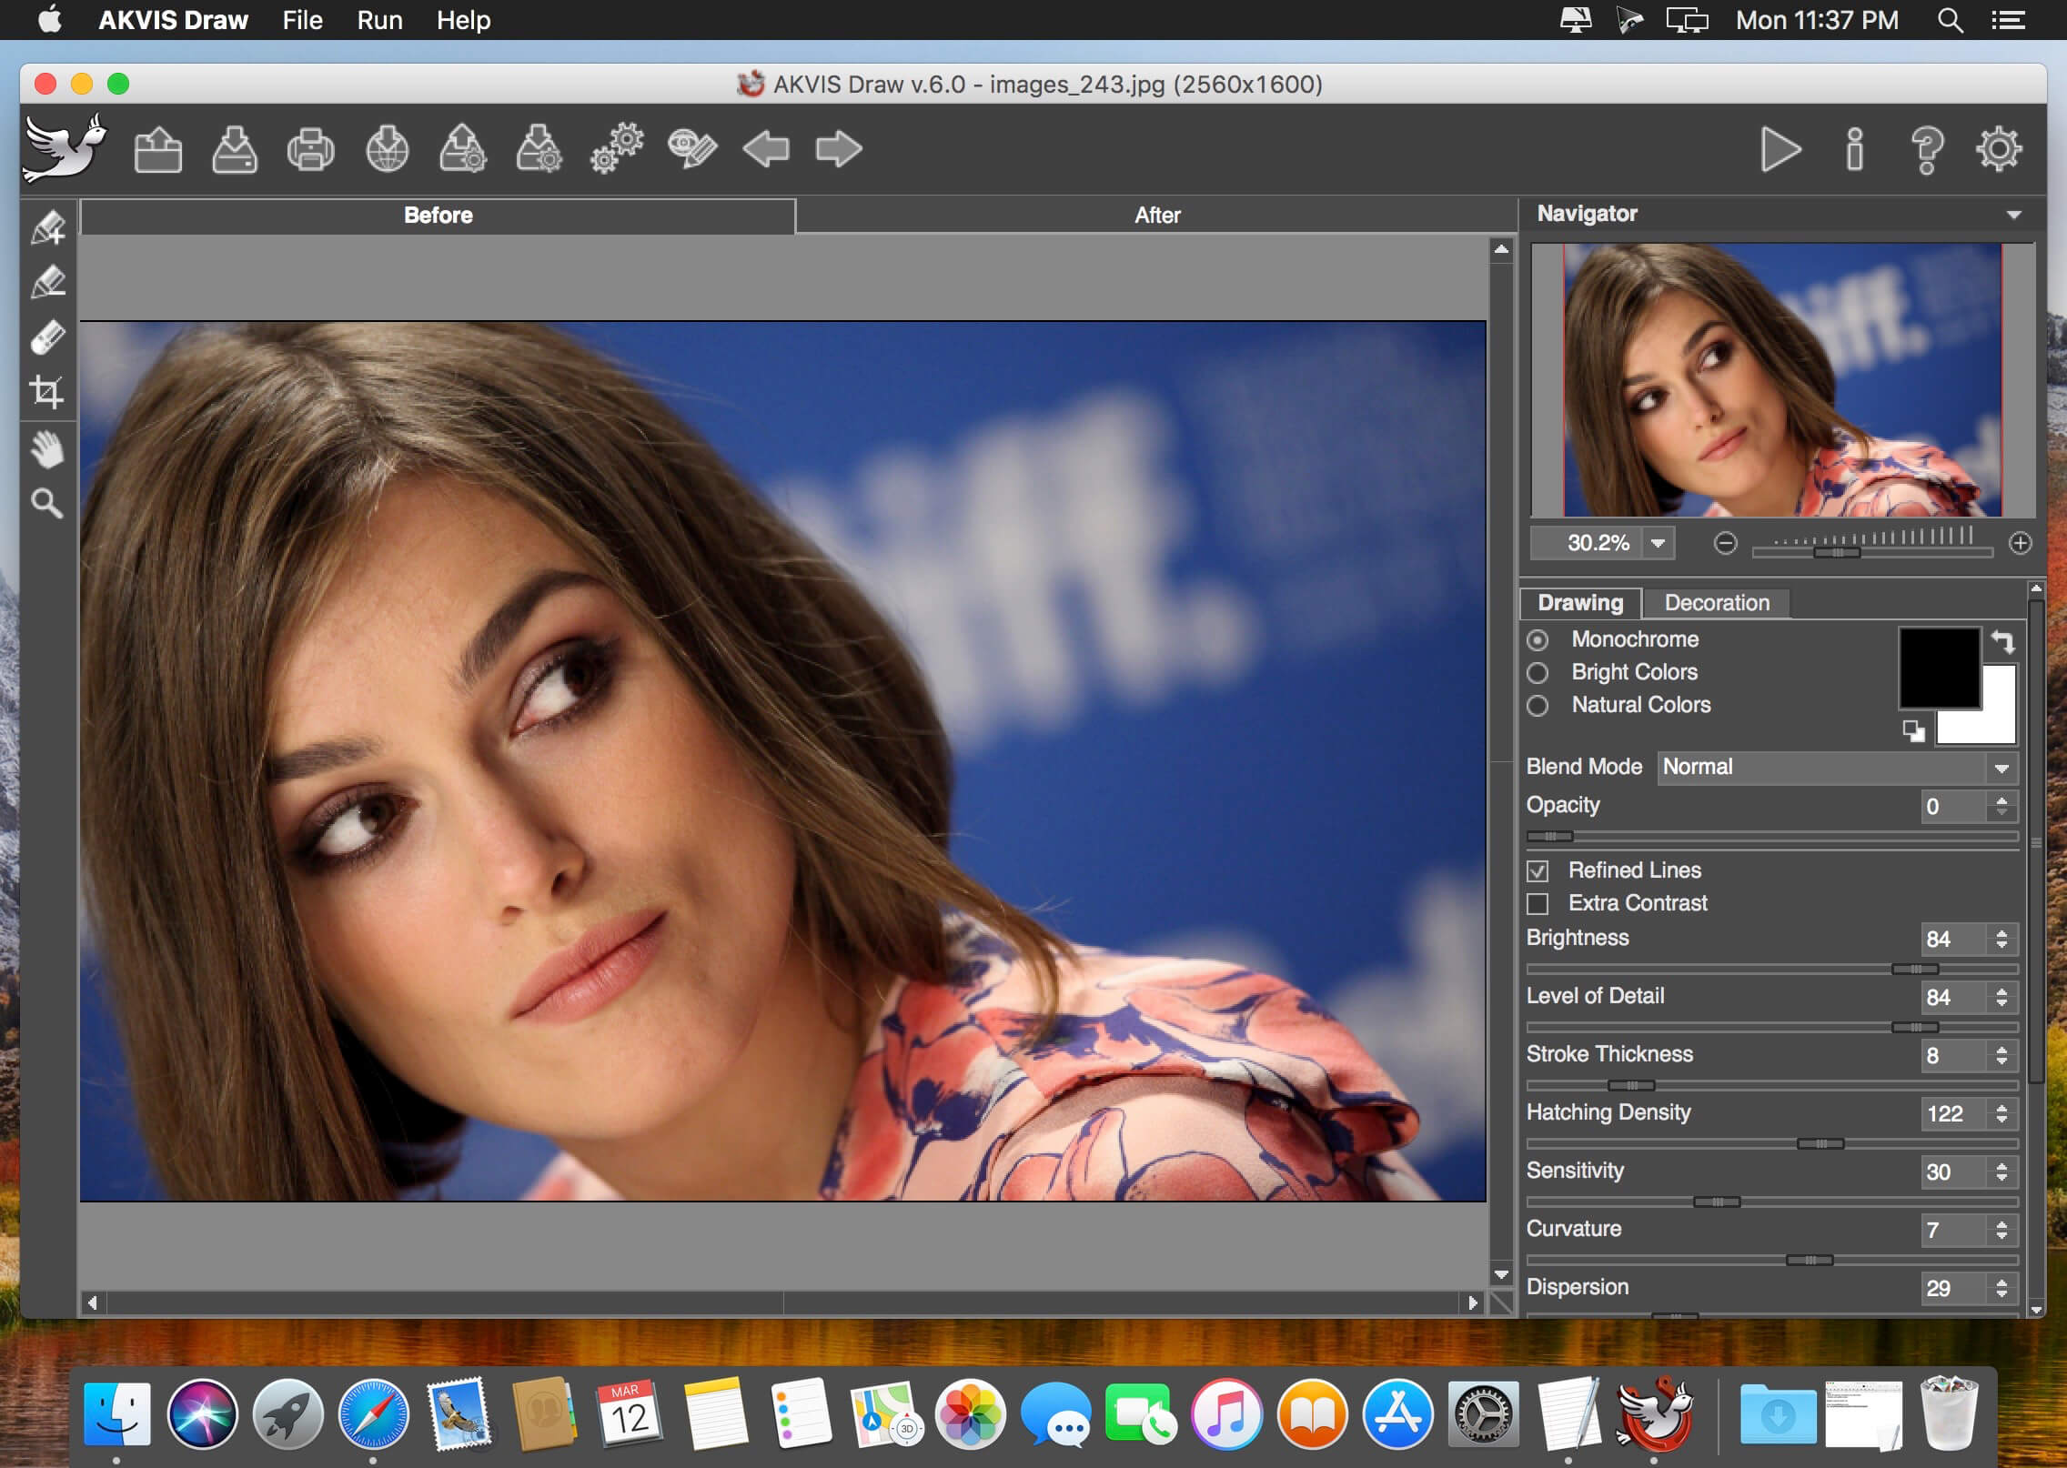Select the Zoom tool in toolbar
Viewport: 2067px width, 1468px height.
click(47, 504)
